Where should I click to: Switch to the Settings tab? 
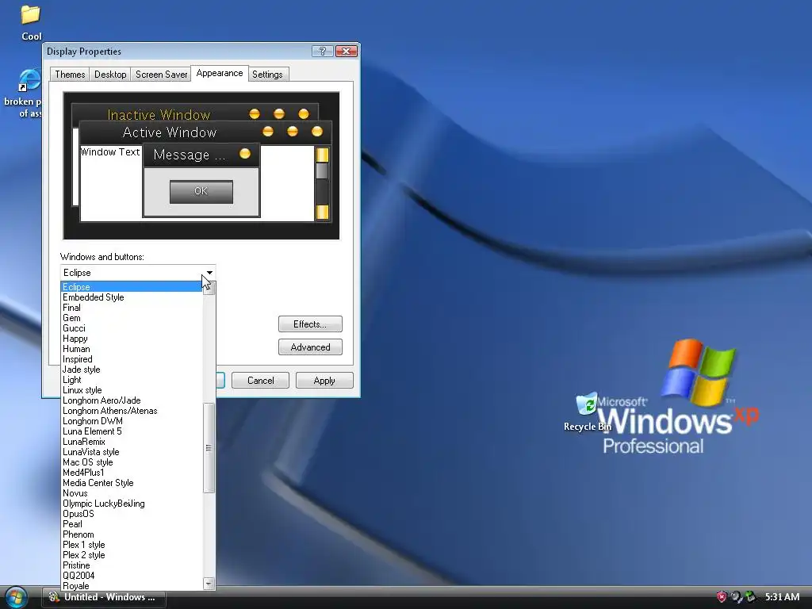(x=267, y=74)
